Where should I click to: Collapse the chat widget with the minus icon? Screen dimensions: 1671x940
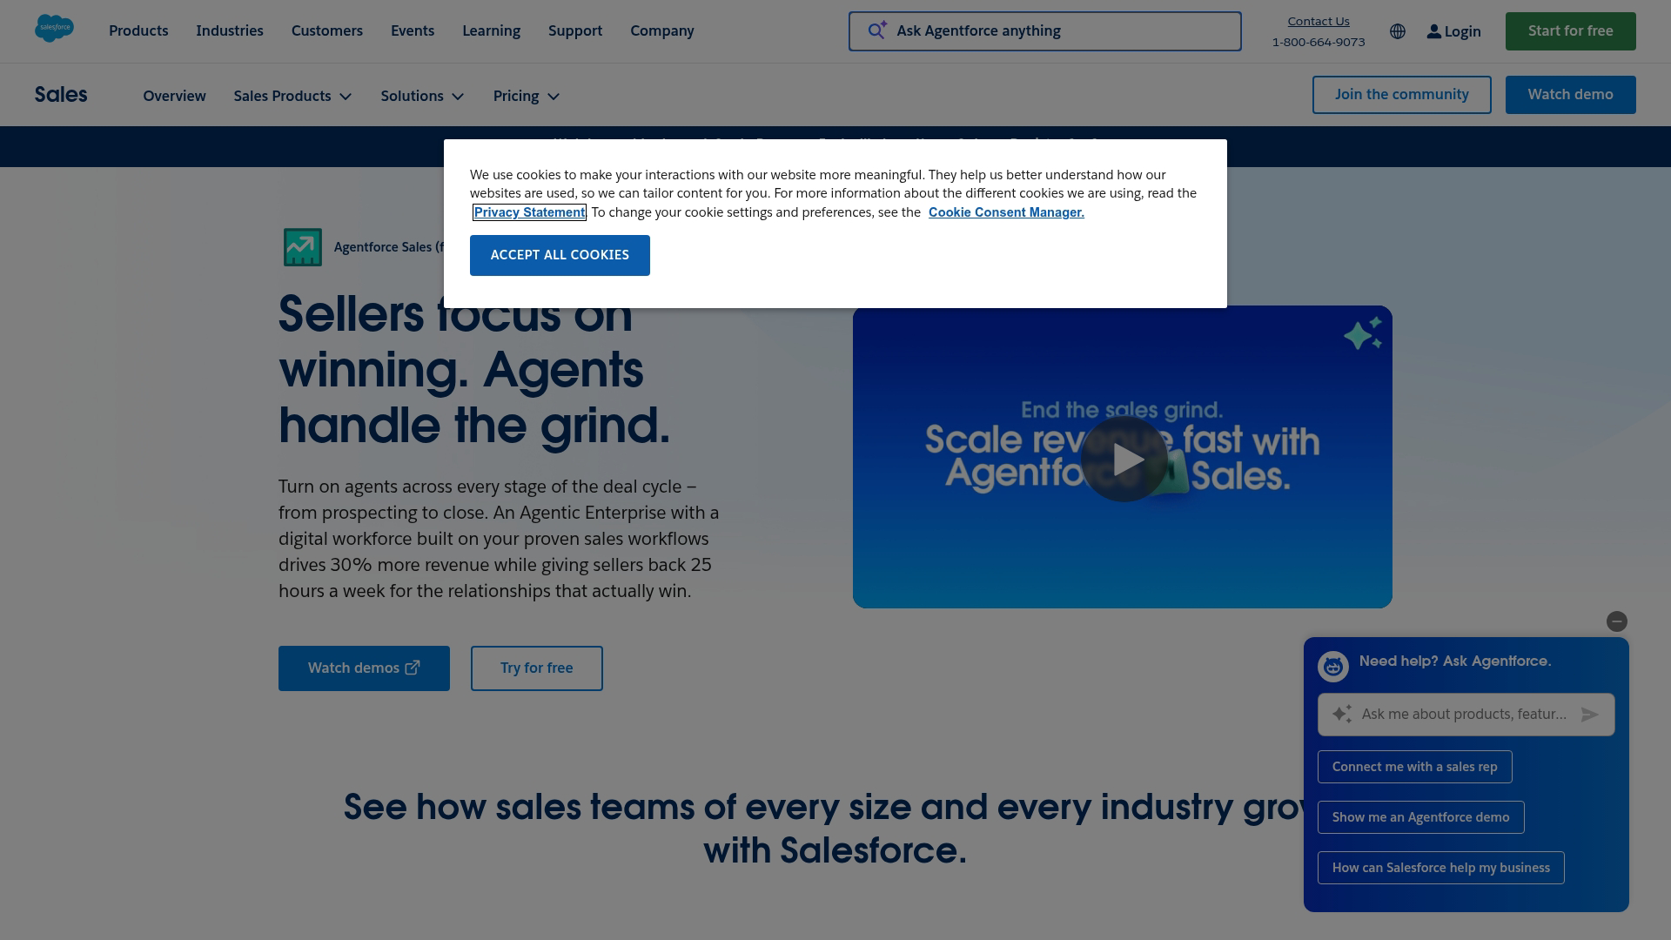[x=1617, y=621]
